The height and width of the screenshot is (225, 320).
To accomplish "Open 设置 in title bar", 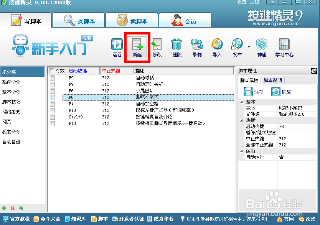I will (242, 2).
